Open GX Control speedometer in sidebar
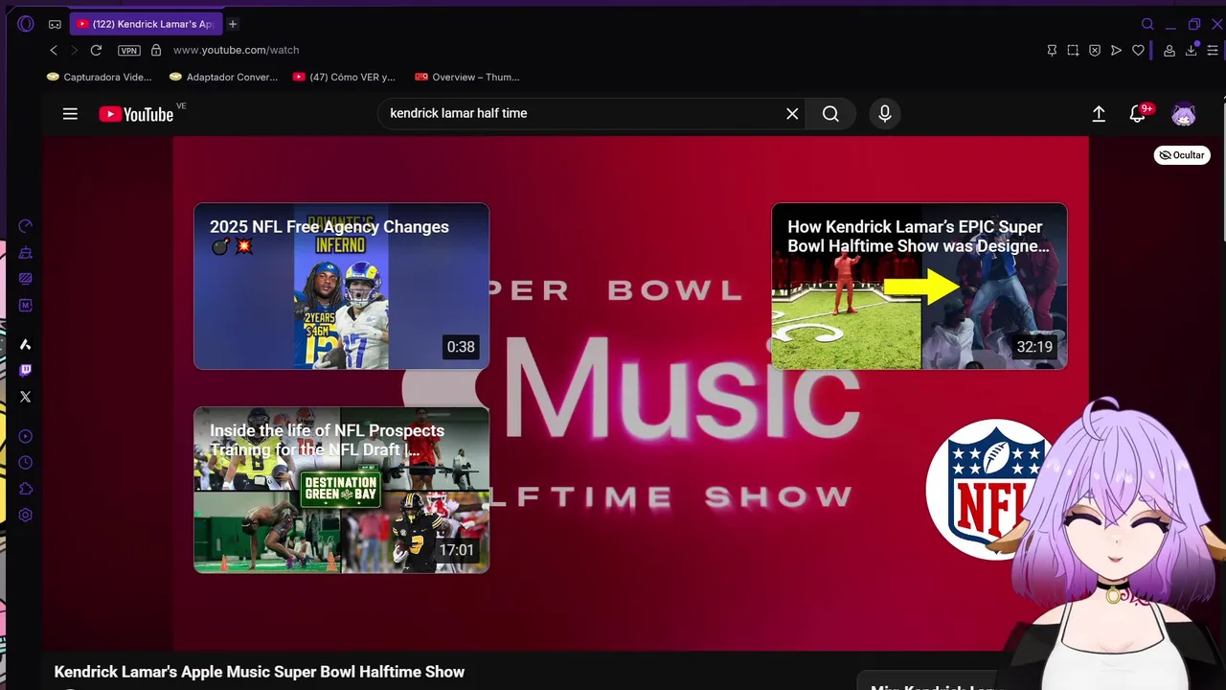The image size is (1226, 690). click(x=26, y=226)
